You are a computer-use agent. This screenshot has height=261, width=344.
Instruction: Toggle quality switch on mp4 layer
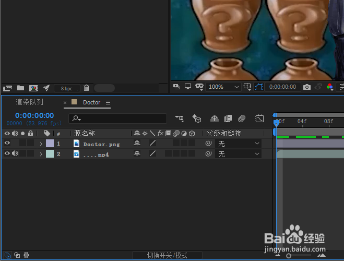click(x=152, y=153)
